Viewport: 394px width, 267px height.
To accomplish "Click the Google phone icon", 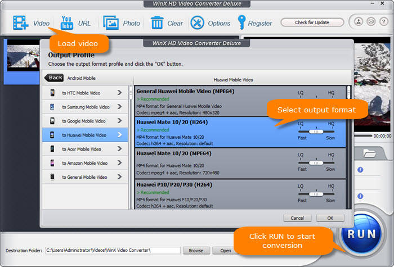I will pos(52,121).
